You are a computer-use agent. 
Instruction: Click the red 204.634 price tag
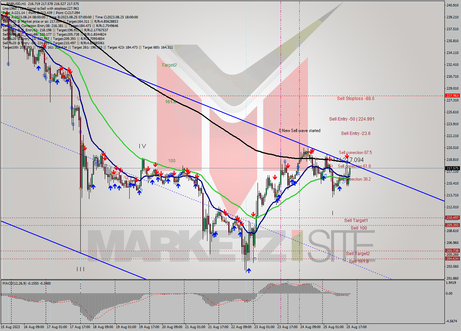(452, 259)
